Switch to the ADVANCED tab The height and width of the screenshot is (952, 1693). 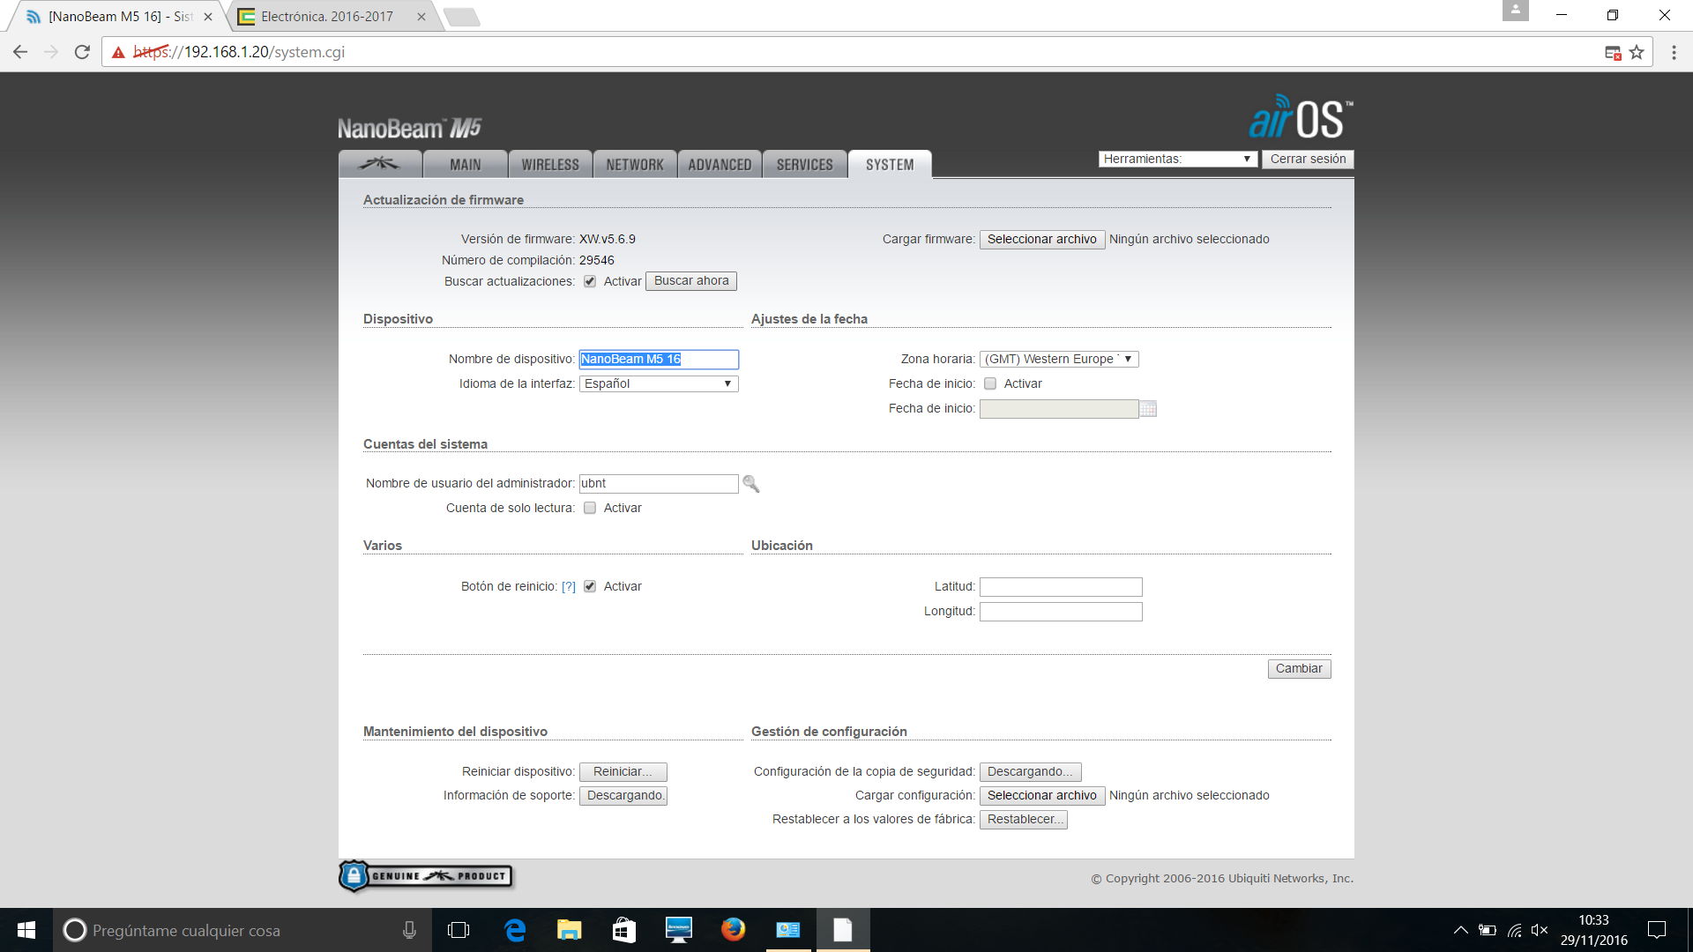720,165
